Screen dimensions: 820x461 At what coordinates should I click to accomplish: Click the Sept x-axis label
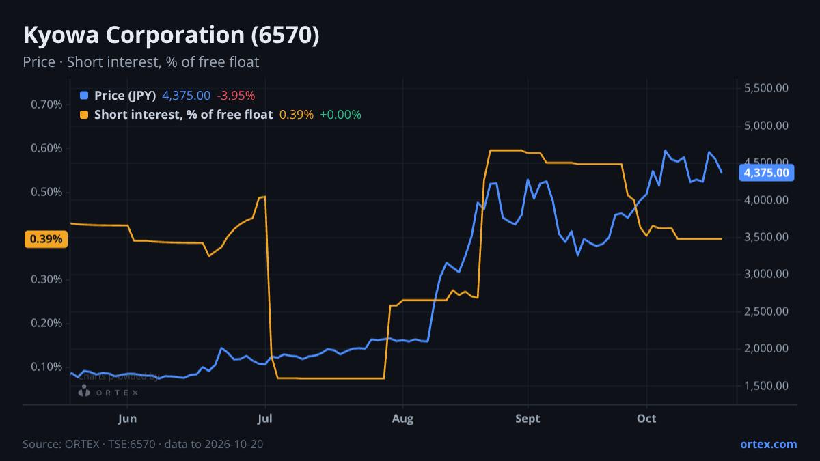tap(528, 419)
